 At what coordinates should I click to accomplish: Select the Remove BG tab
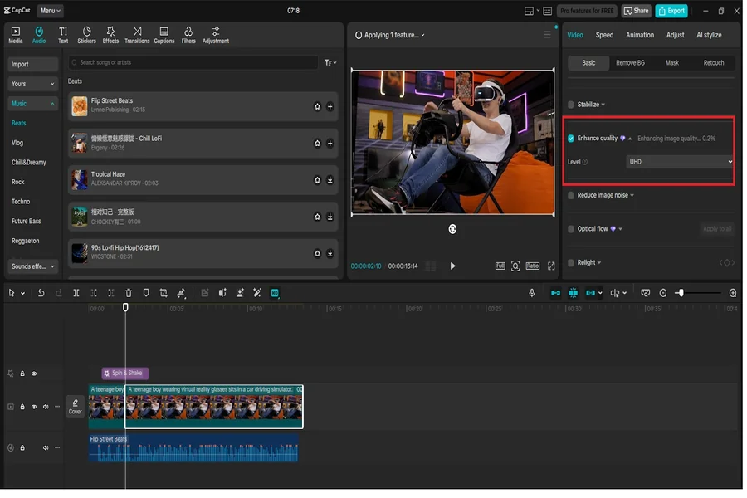coord(630,63)
